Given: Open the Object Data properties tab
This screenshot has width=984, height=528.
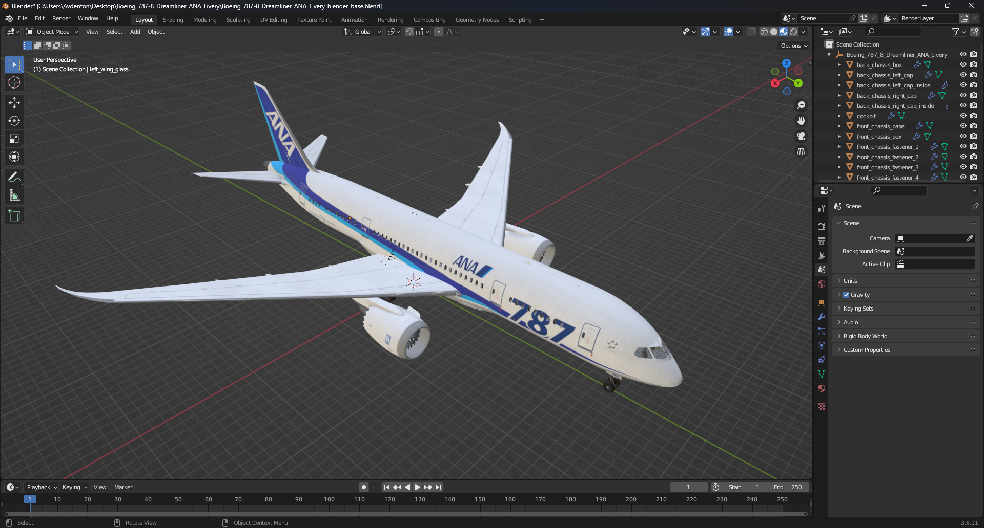Looking at the screenshot, I should coord(822,374).
